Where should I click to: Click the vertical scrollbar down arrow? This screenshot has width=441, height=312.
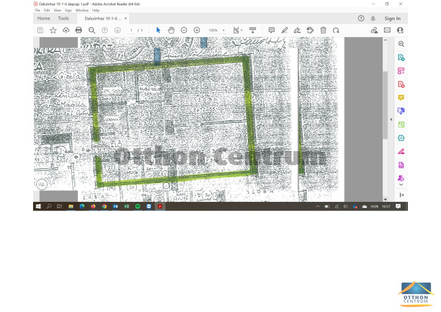pos(385,199)
